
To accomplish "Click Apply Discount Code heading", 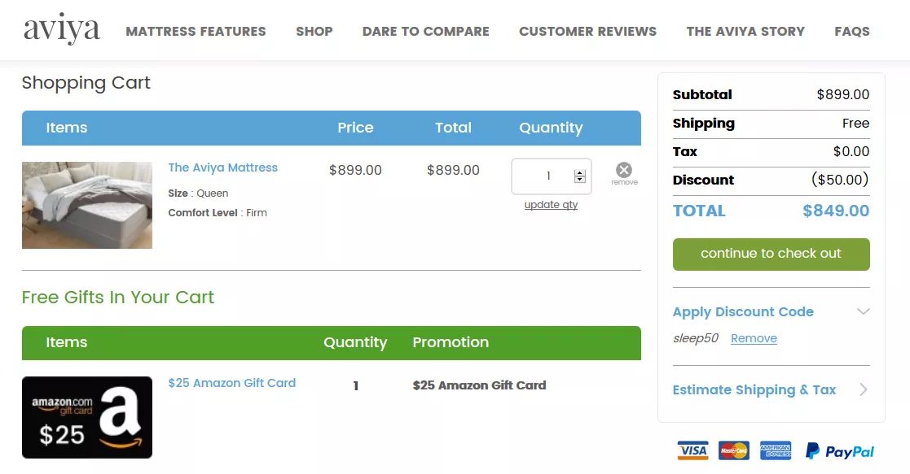I will point(743,311).
